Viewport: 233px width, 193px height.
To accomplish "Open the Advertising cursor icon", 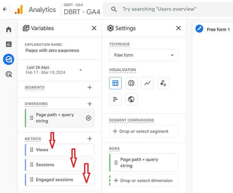I will [x=9, y=74].
